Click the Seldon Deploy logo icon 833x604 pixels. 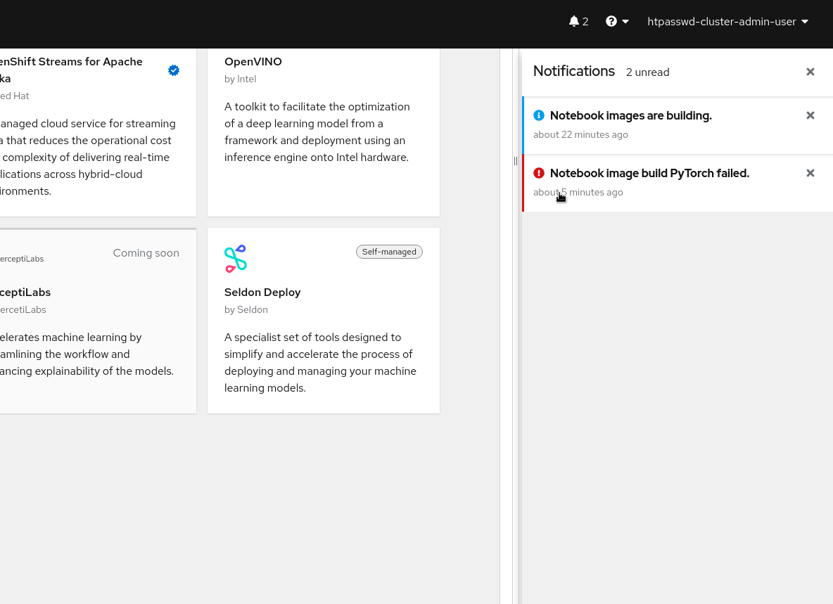click(236, 259)
